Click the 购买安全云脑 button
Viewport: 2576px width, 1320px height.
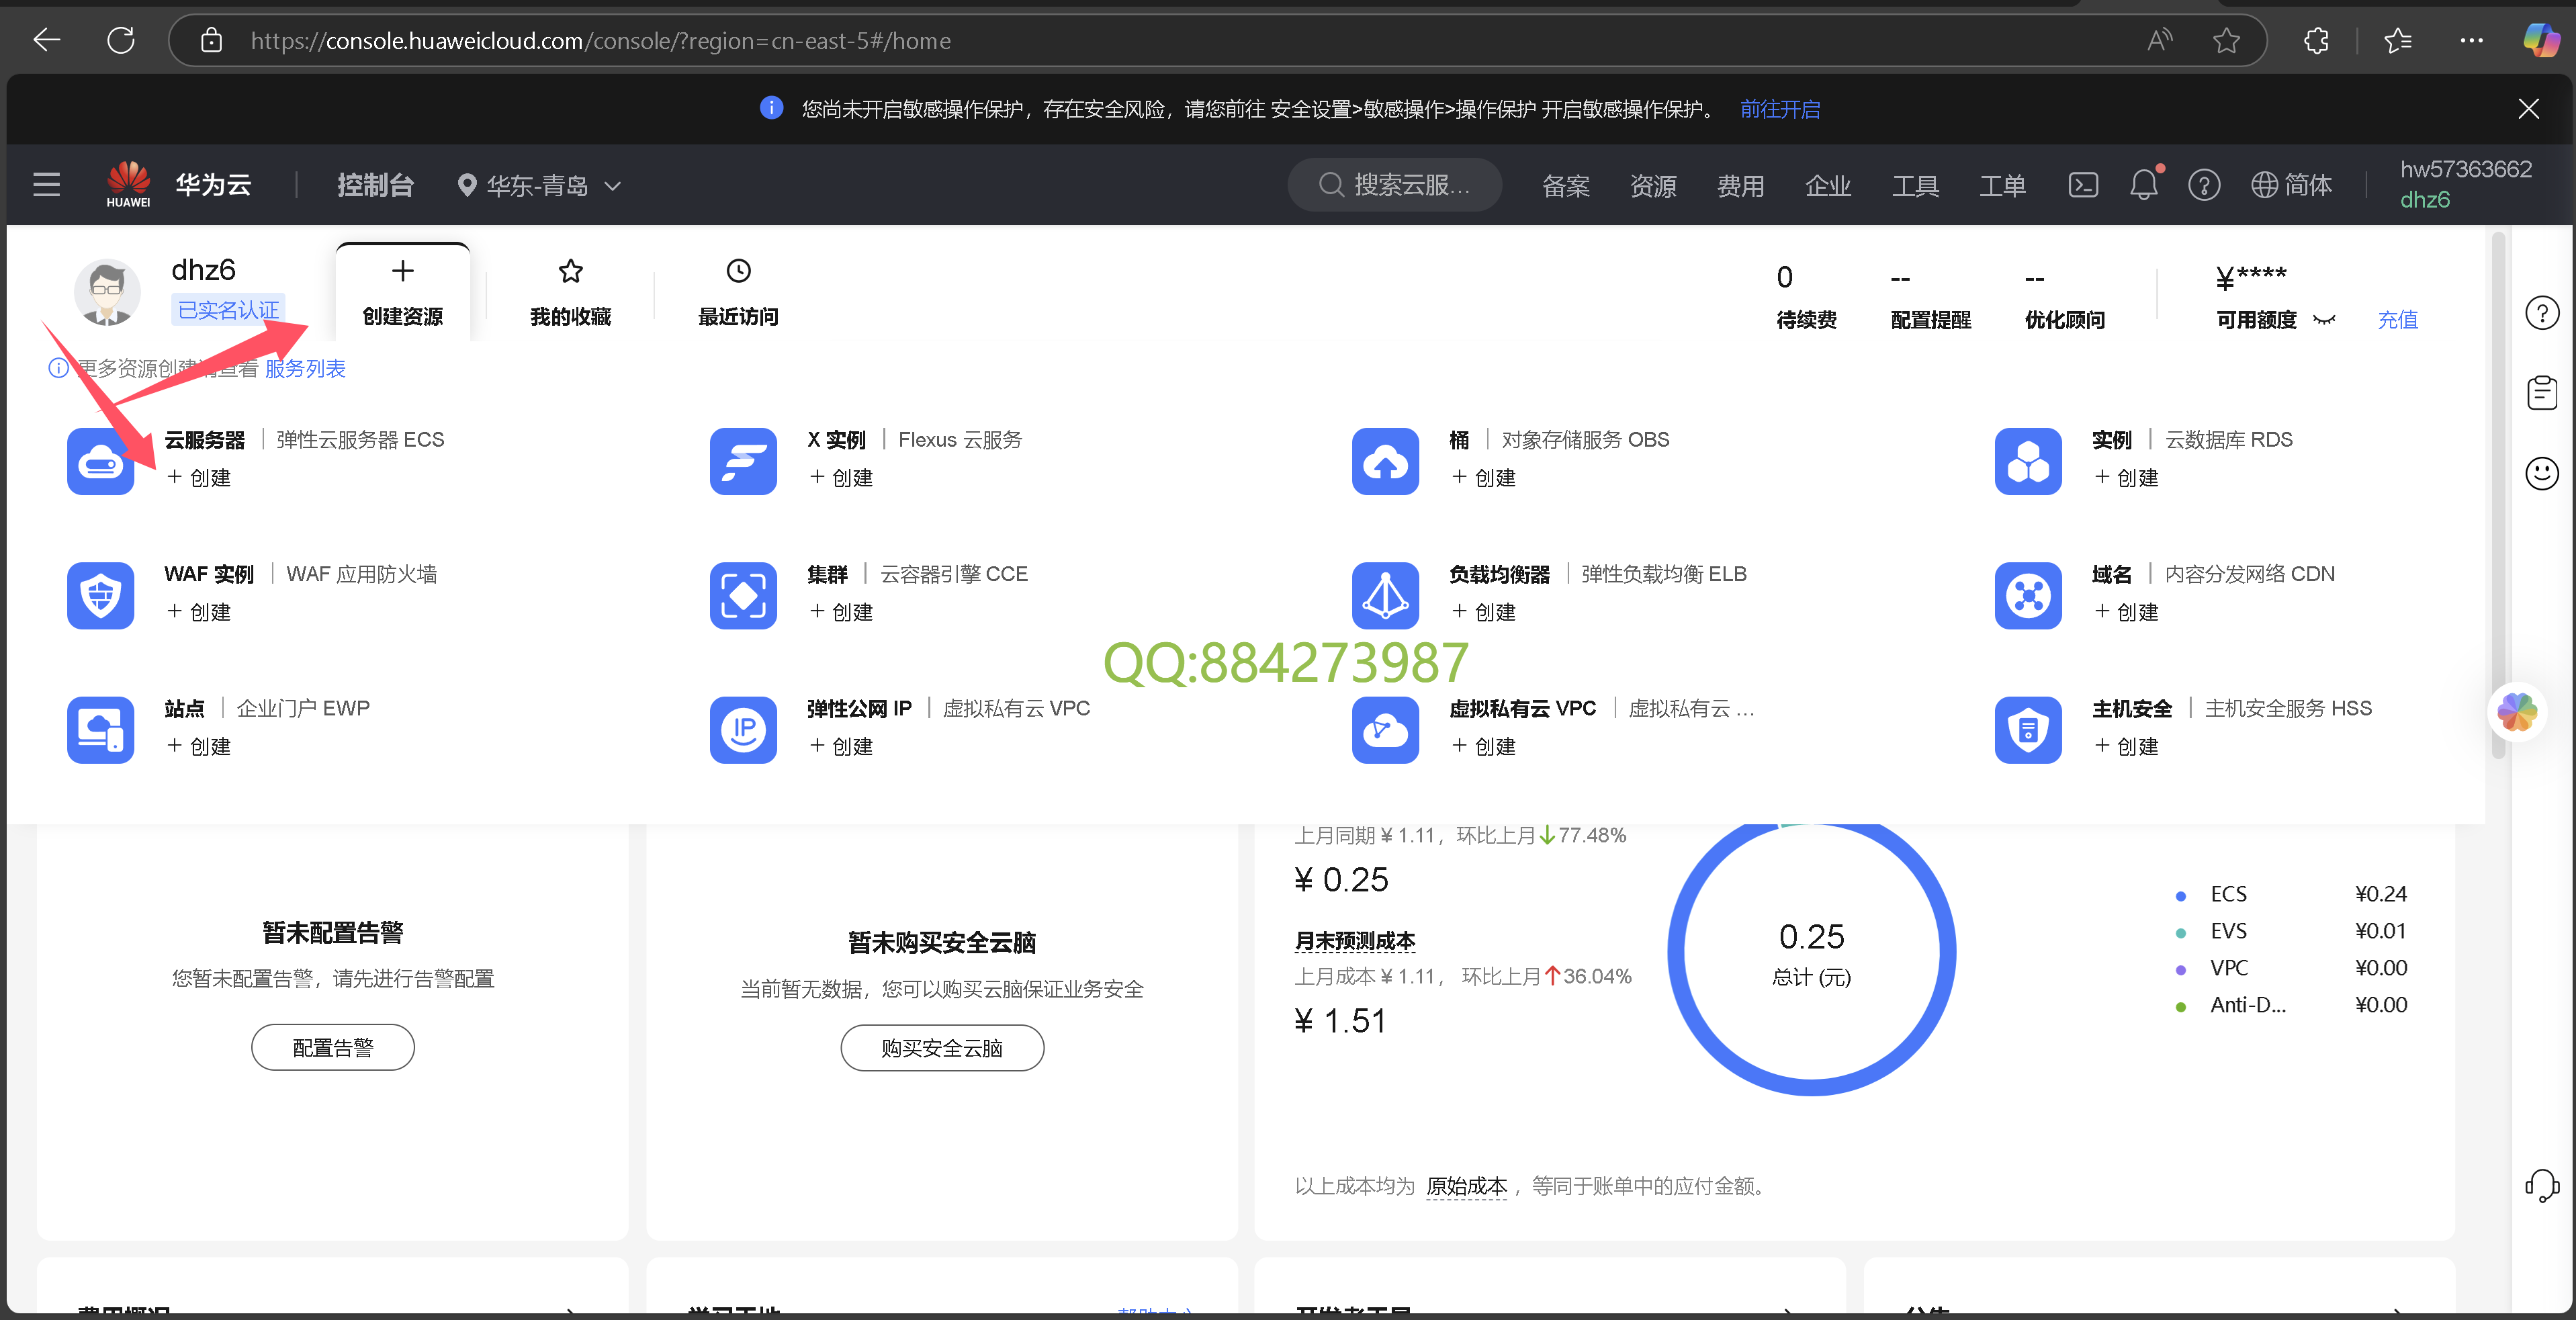(x=942, y=1048)
